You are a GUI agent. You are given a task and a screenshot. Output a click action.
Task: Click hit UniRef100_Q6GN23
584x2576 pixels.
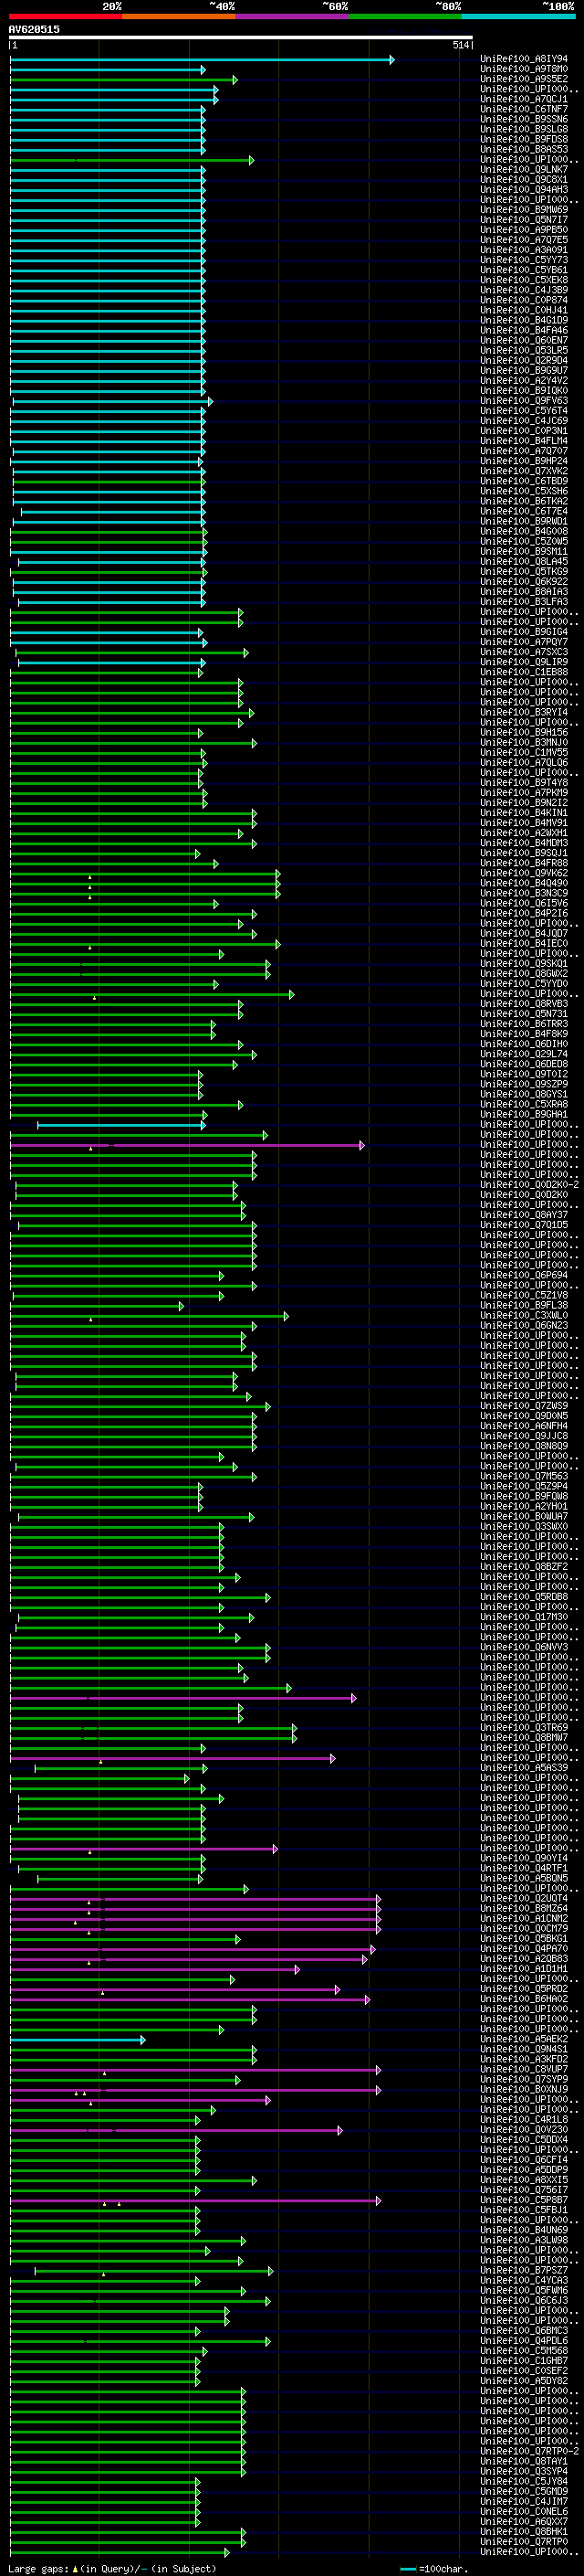523,1325
